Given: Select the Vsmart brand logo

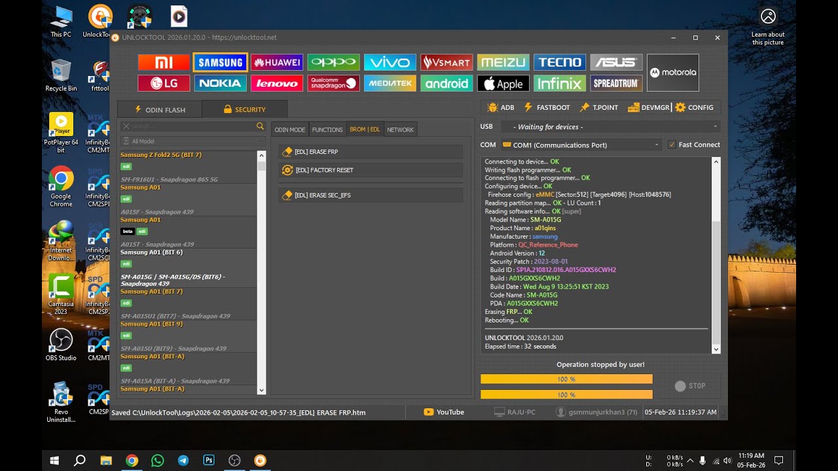Looking at the screenshot, I should (446, 63).
